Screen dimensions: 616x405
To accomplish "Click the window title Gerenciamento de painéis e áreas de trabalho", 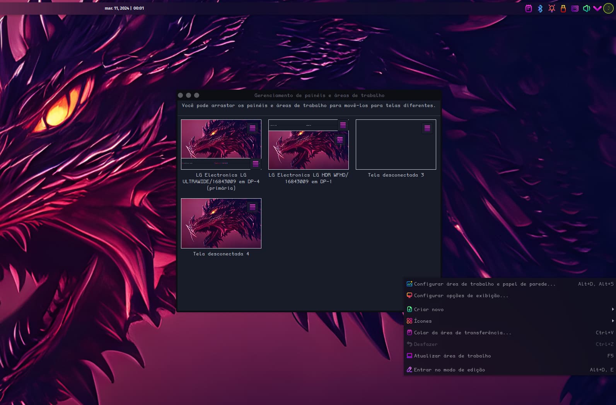I will click(x=319, y=95).
